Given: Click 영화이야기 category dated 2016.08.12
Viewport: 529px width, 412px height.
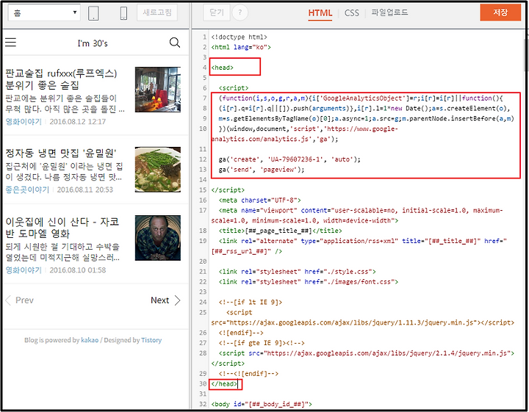Looking at the screenshot, I should tap(24, 121).
